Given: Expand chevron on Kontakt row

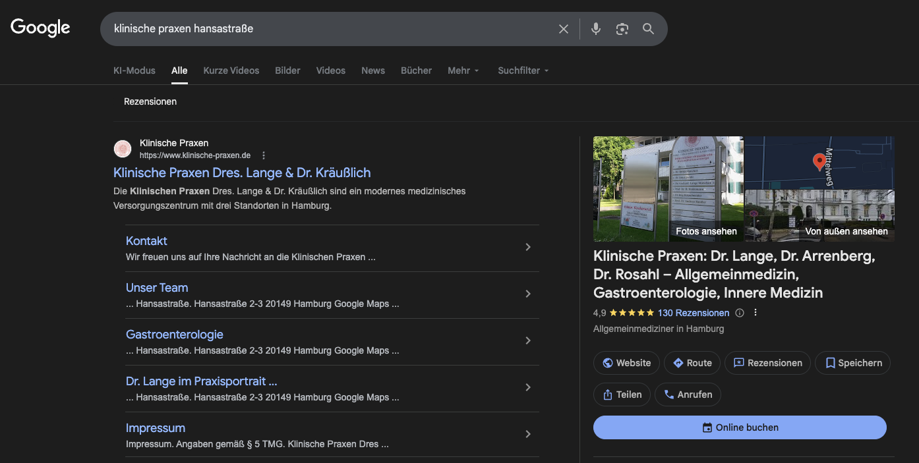Looking at the screenshot, I should [528, 247].
